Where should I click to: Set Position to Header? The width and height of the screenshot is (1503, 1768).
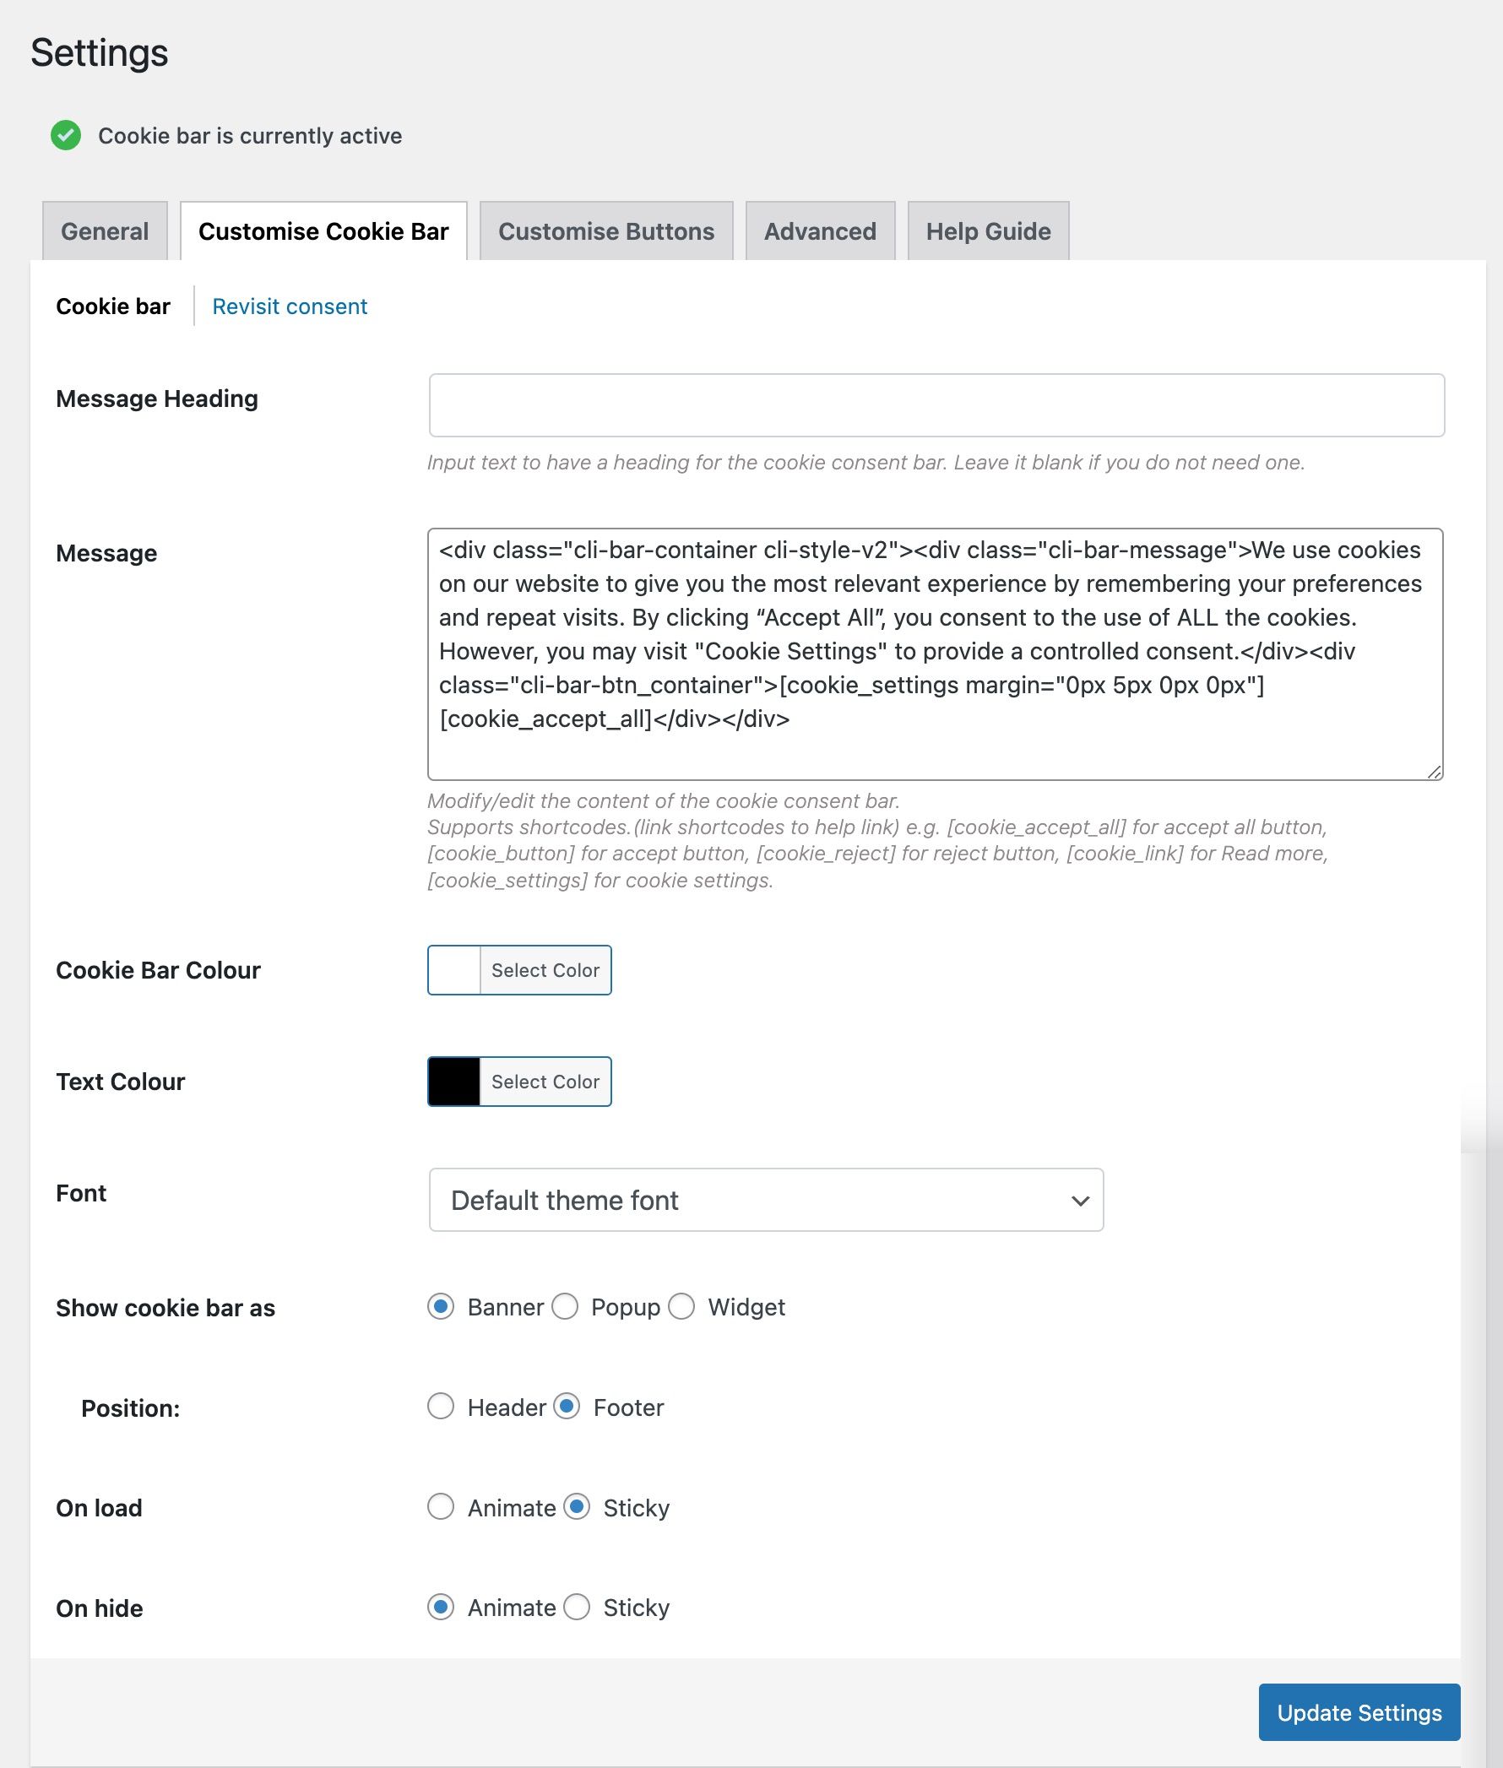coord(441,1407)
